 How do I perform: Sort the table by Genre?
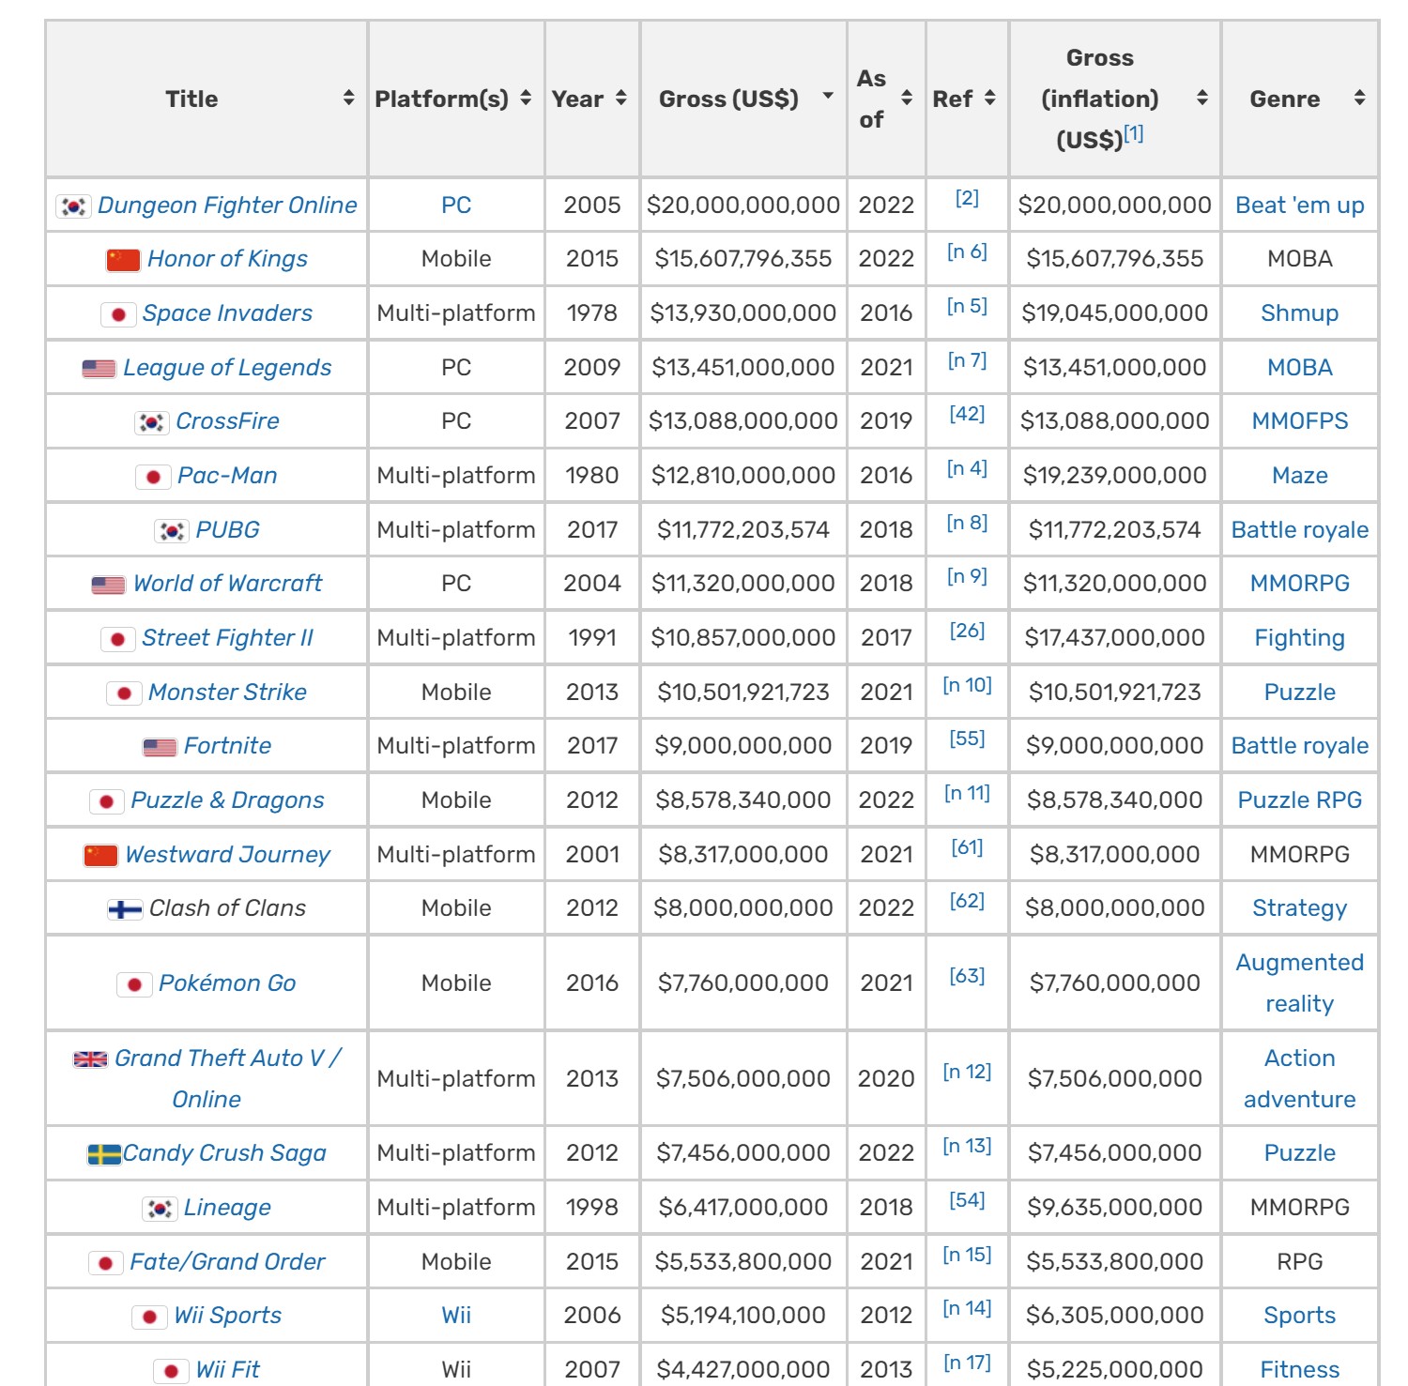pos(1358,99)
